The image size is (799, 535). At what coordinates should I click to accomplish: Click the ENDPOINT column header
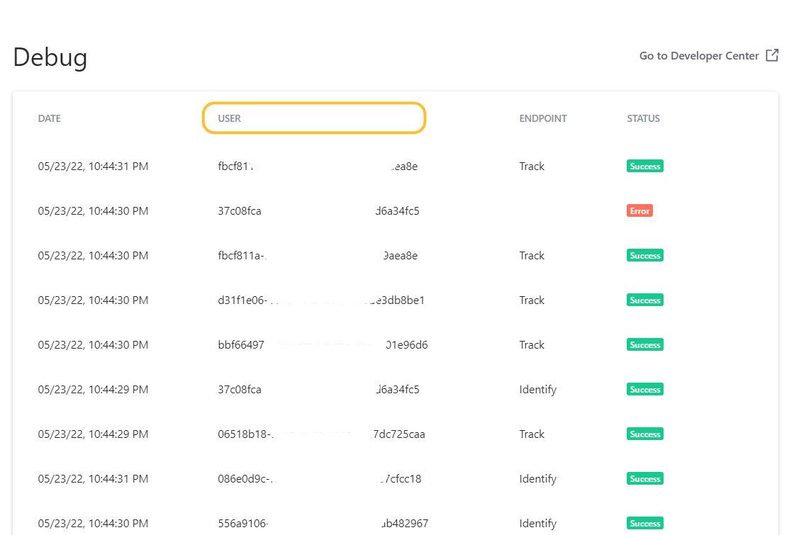(x=543, y=118)
